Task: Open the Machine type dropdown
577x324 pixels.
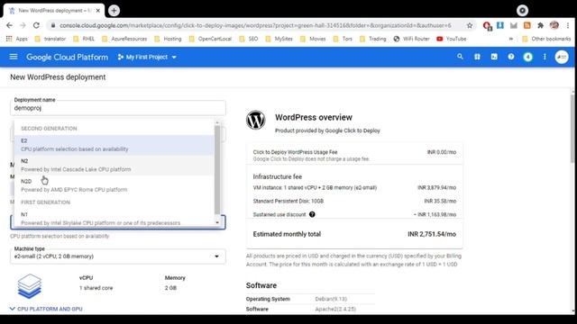Action: pos(118,256)
